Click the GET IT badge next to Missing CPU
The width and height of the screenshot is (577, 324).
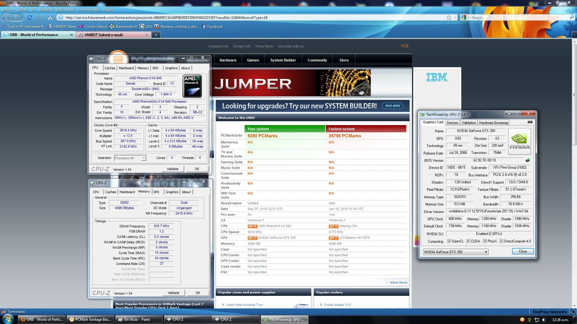tap(334, 226)
